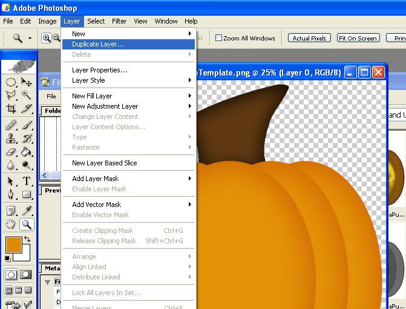The height and width of the screenshot is (309, 406).
Task: Select New Layer Based Slice
Action: click(x=128, y=163)
